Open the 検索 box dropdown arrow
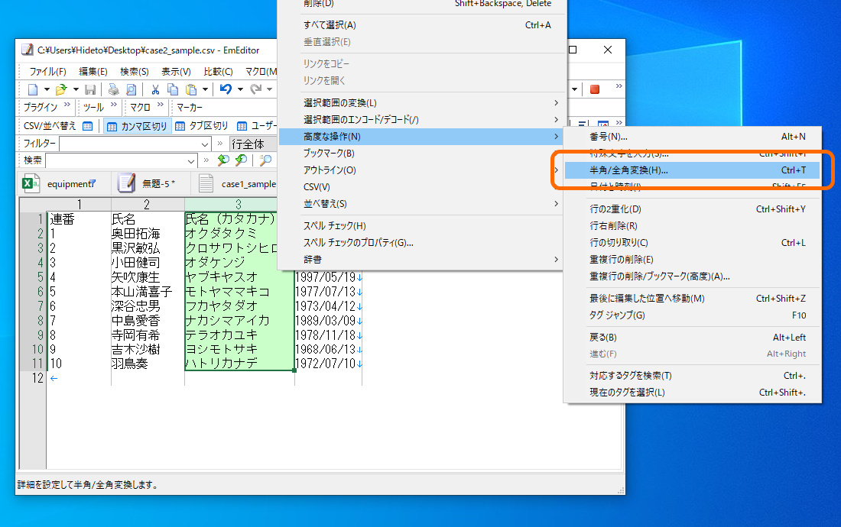 pos(190,160)
